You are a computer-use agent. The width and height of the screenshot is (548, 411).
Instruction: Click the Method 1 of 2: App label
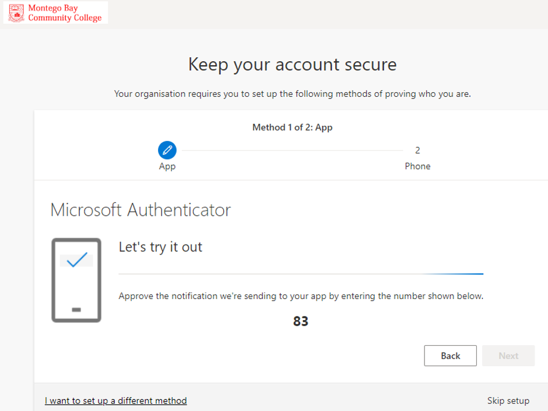pos(293,127)
